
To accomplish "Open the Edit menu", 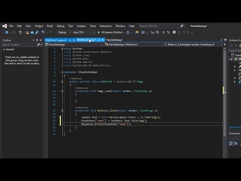I will [x=19, y=26].
